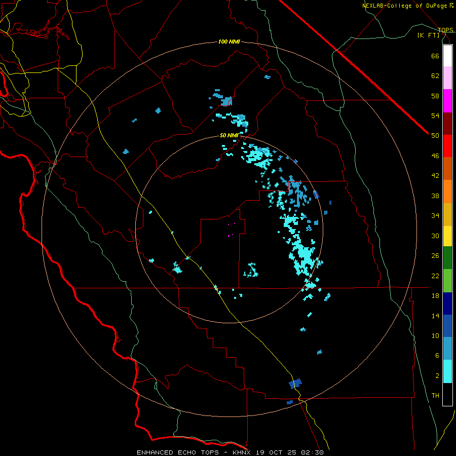Click the dark green legend swatch near 26
456x456 pixels.
[447, 258]
